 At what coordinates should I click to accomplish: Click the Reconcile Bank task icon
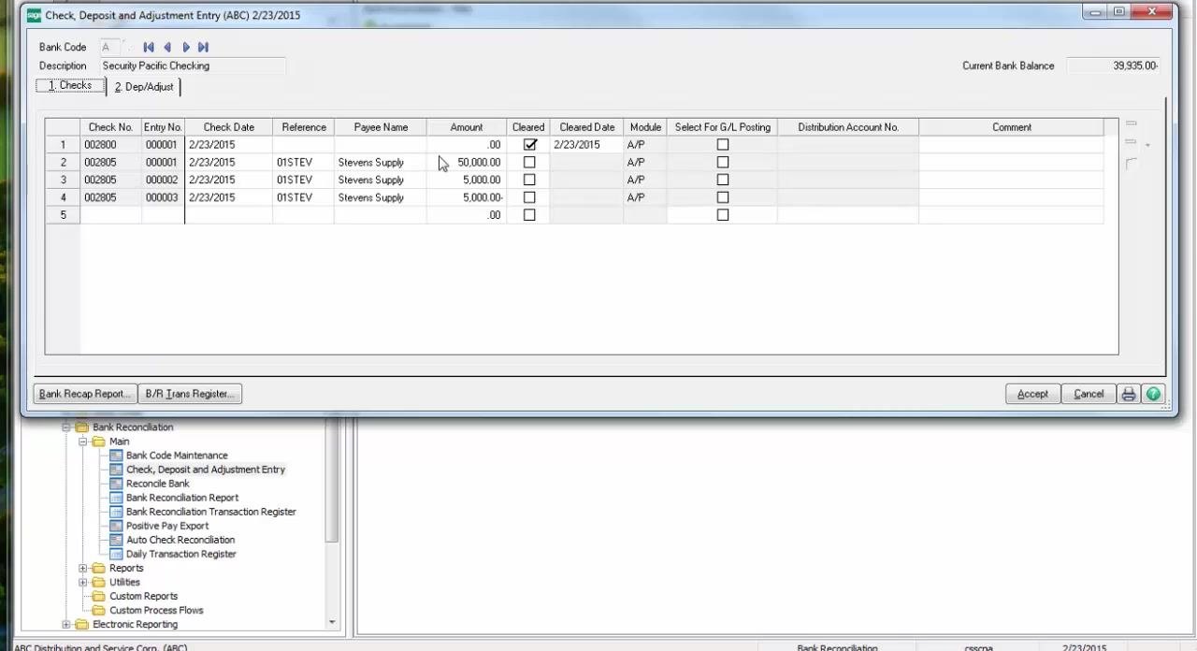(x=116, y=484)
